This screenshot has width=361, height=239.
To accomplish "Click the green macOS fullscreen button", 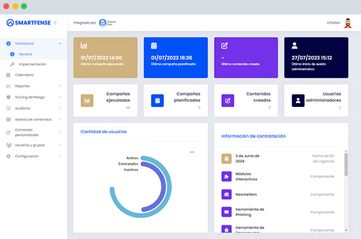I will click(x=24, y=6).
